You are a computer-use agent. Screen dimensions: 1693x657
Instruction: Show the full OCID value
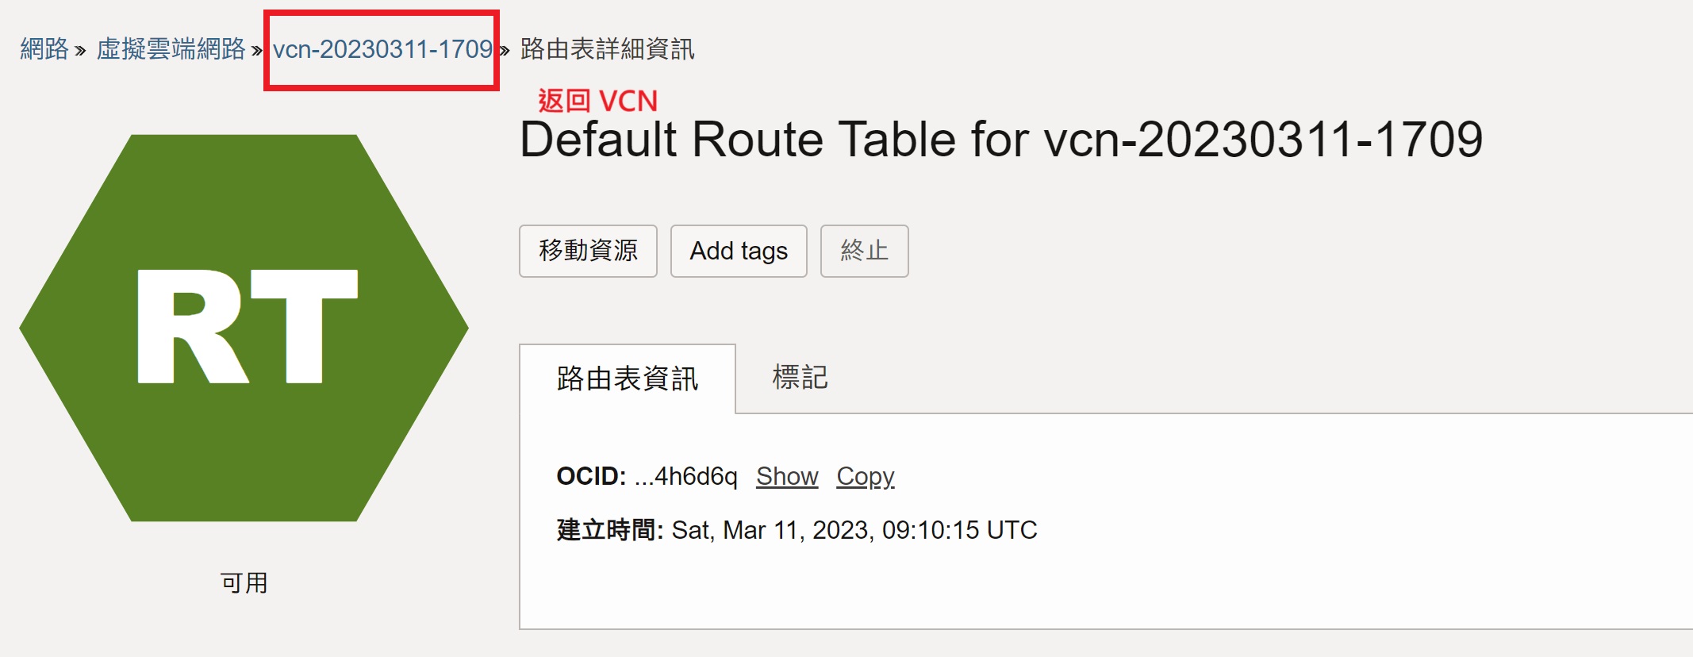coord(786,476)
